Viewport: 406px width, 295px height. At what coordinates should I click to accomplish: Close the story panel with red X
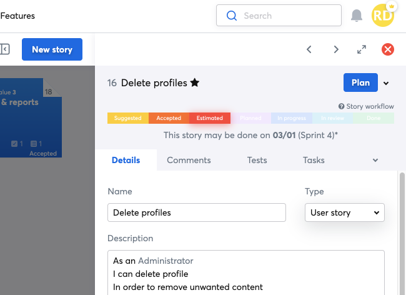388,49
